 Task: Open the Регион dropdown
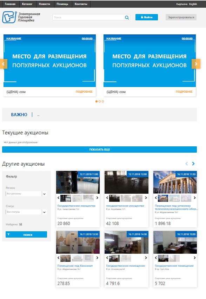tap(26, 194)
